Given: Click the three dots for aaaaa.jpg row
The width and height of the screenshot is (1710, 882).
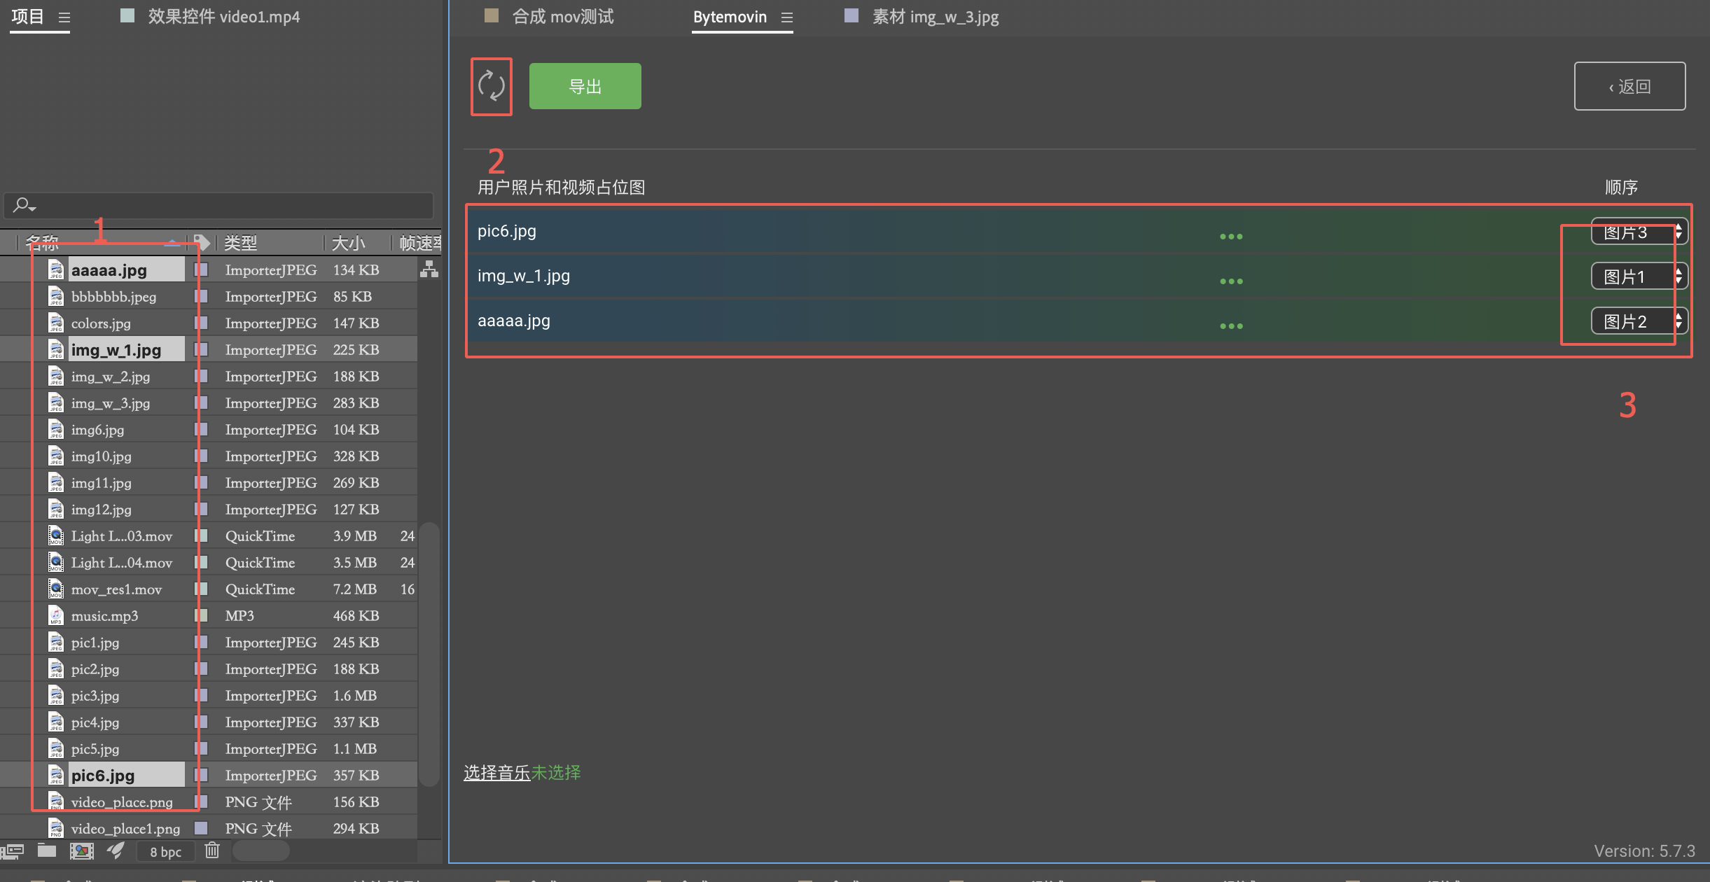Looking at the screenshot, I should 1231,326.
